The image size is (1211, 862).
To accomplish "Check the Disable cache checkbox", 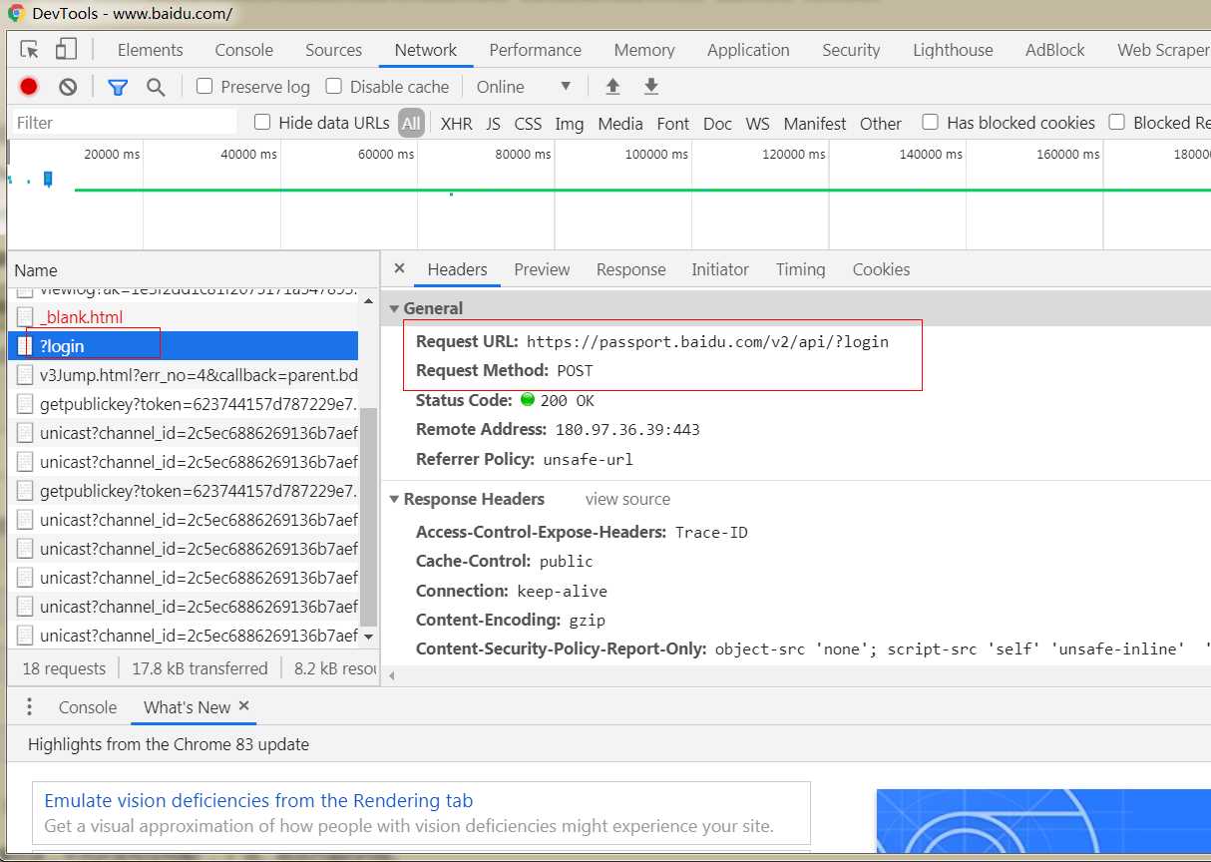I will [334, 87].
